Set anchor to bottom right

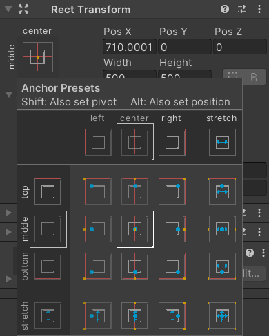click(x=172, y=266)
